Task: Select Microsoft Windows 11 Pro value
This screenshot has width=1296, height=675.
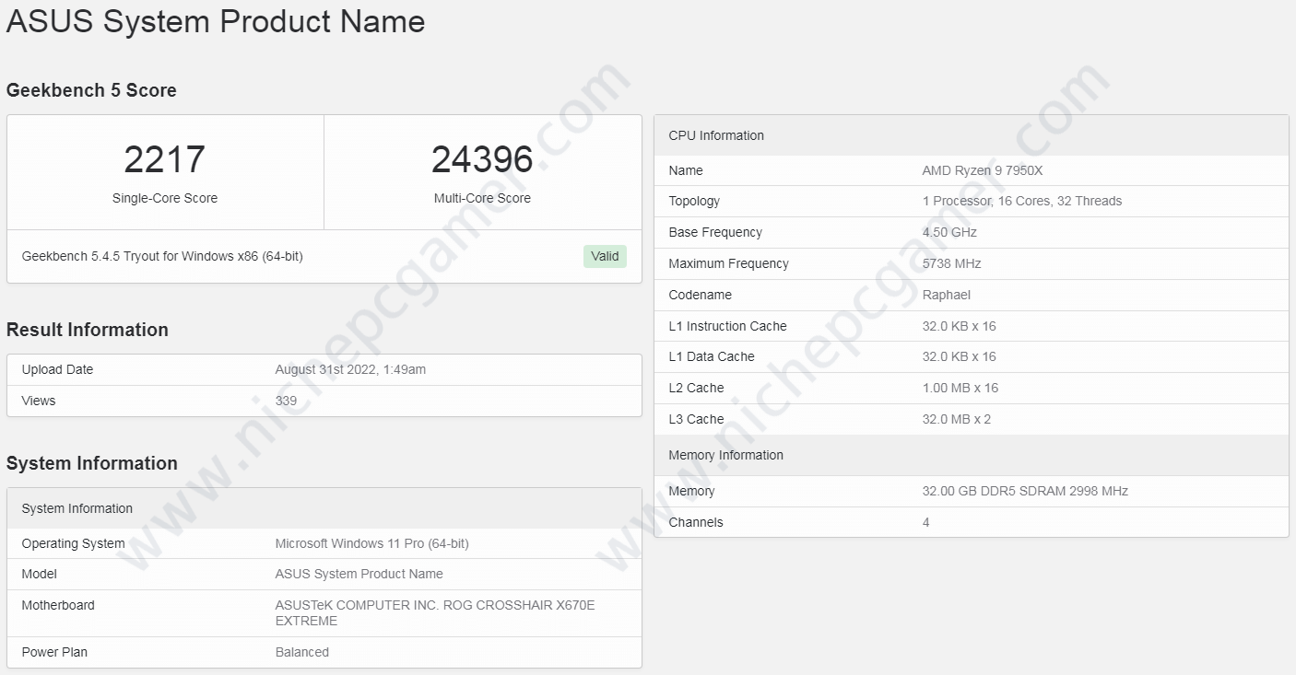Action: tap(371, 543)
